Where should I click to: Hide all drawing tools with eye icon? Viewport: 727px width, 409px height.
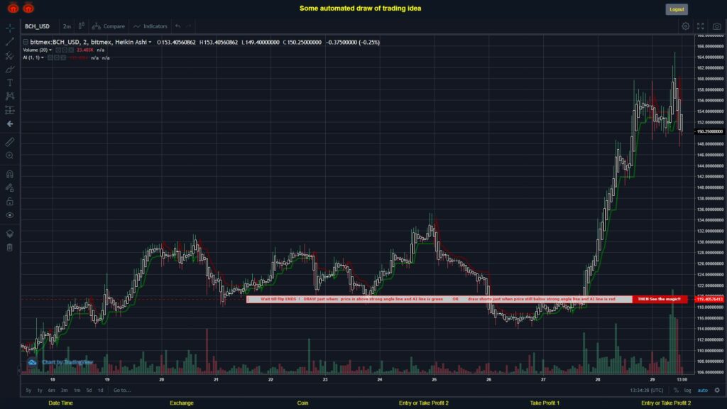click(x=10, y=215)
